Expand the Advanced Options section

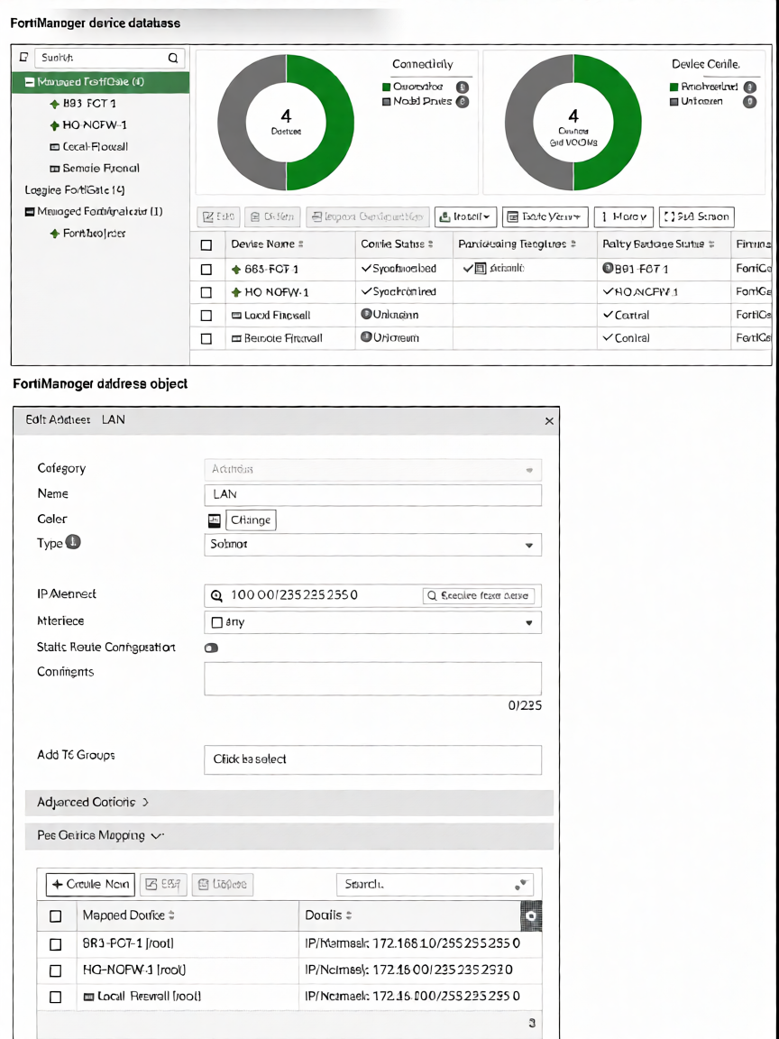point(289,803)
